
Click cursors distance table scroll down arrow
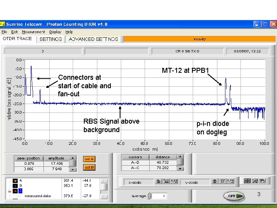pyautogui.click(x=180, y=169)
